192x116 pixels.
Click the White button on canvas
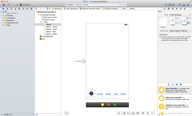click(x=123, y=94)
